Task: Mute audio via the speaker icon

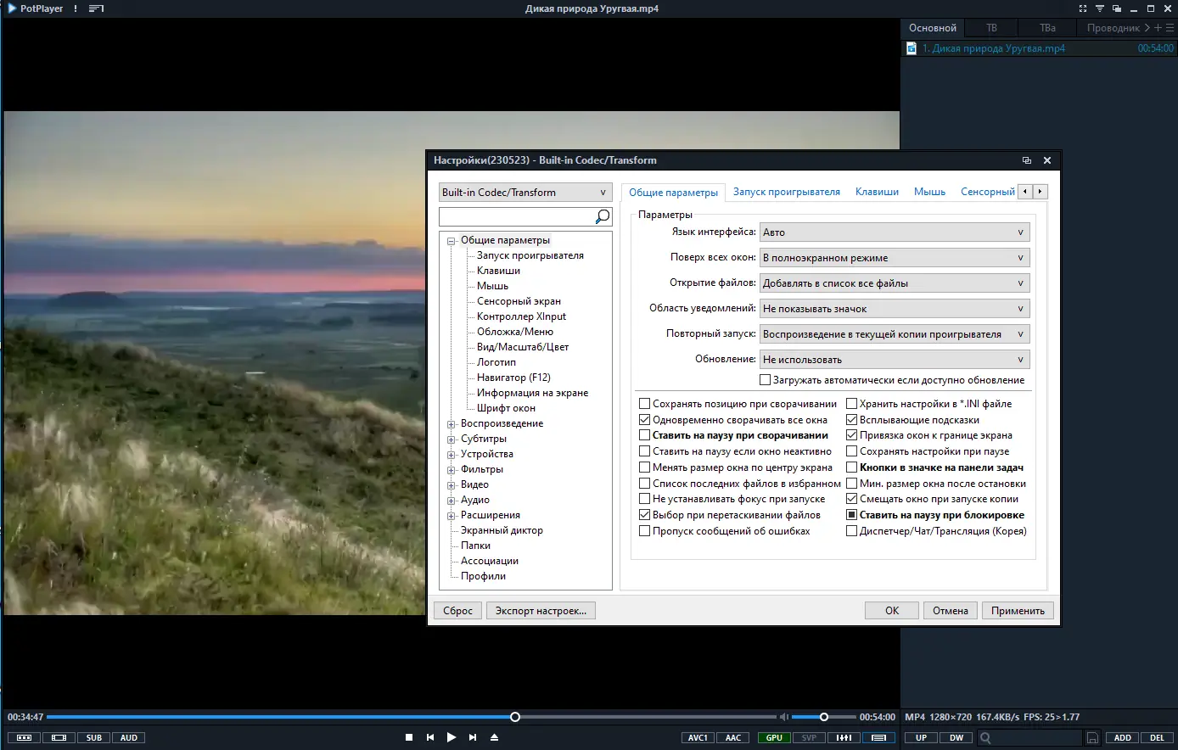Action: pyautogui.click(x=784, y=717)
